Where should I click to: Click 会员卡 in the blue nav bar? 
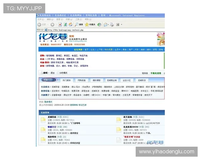pyautogui.click(x=118, y=50)
